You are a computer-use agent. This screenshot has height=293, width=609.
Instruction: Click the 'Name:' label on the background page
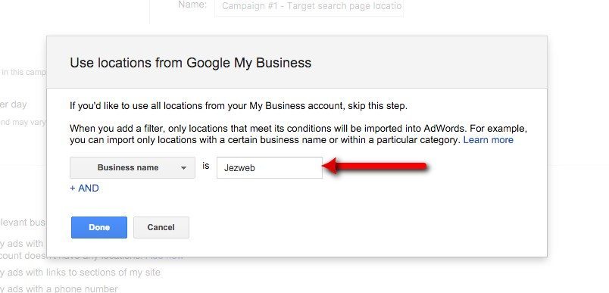pyautogui.click(x=192, y=5)
